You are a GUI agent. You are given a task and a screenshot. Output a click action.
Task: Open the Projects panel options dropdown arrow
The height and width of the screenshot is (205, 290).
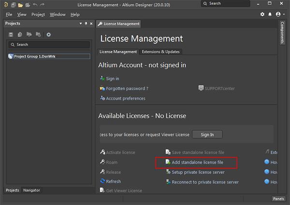point(81,24)
